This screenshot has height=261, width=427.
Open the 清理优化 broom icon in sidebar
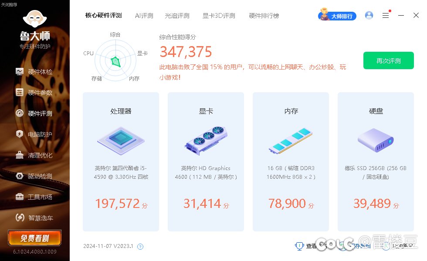(20, 155)
